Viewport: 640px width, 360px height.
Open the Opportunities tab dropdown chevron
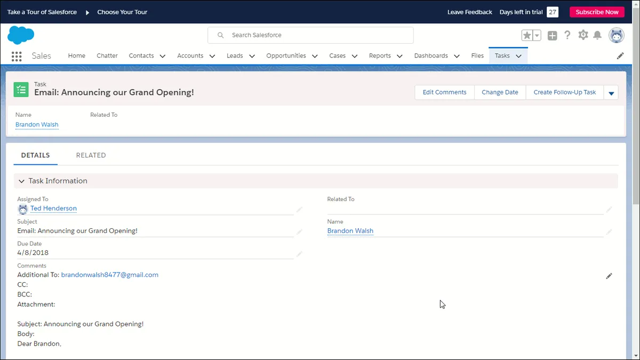pos(315,56)
